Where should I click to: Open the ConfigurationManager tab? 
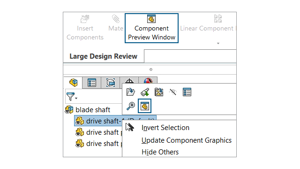coord(111,83)
